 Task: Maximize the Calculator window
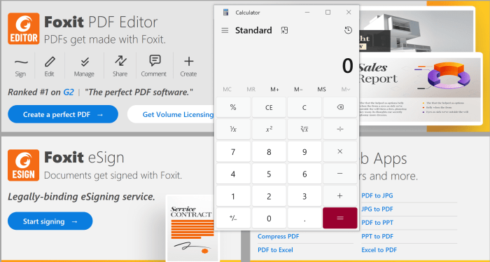coord(328,12)
